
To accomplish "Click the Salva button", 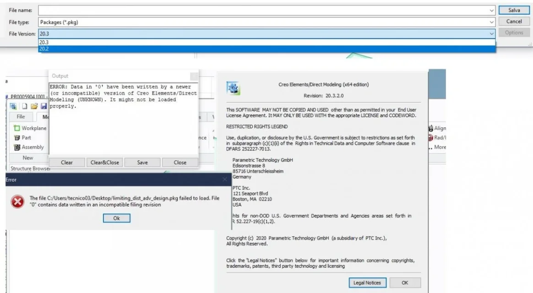I will point(514,10).
